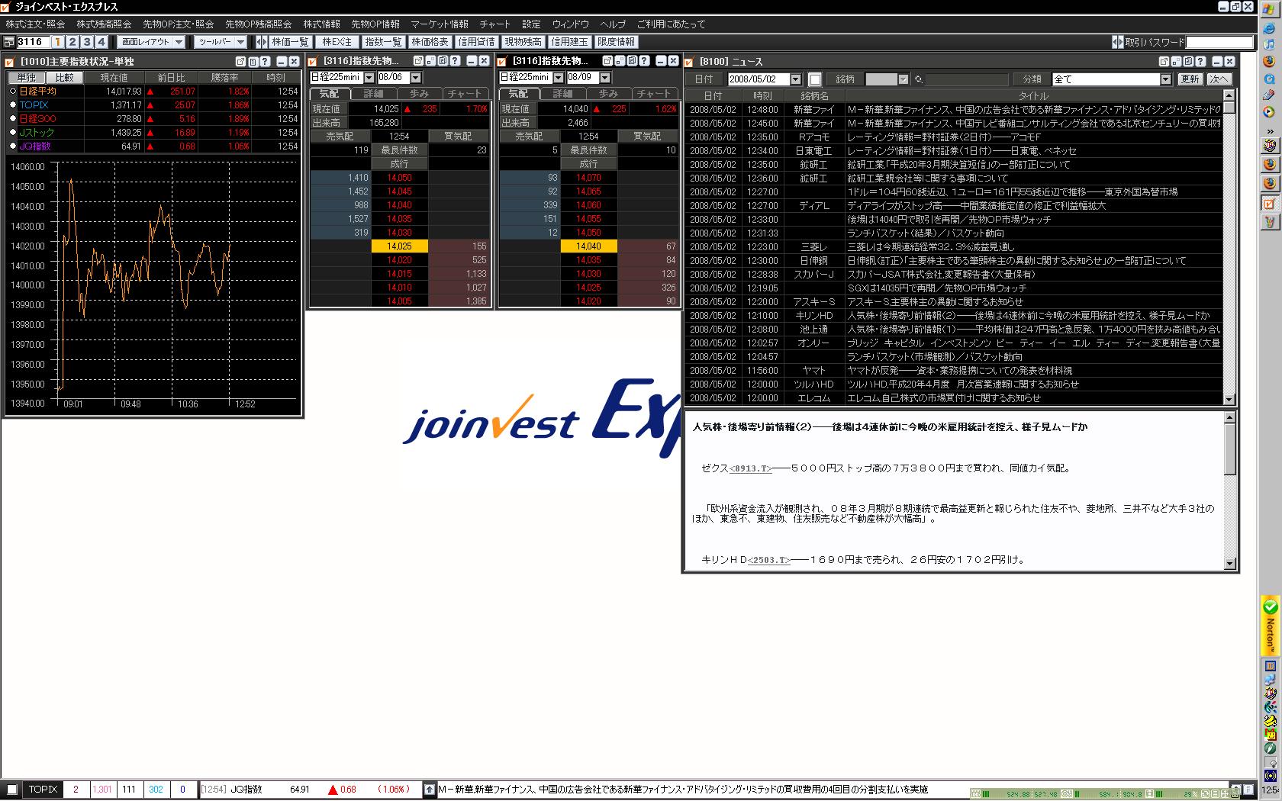The width and height of the screenshot is (1282, 801).
Task: Click the 信用貸借 toolbar button
Action: click(x=476, y=42)
